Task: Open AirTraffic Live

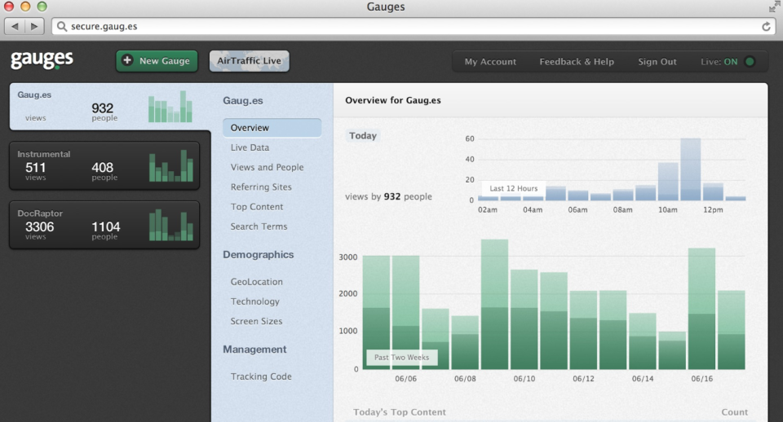Action: pyautogui.click(x=250, y=61)
